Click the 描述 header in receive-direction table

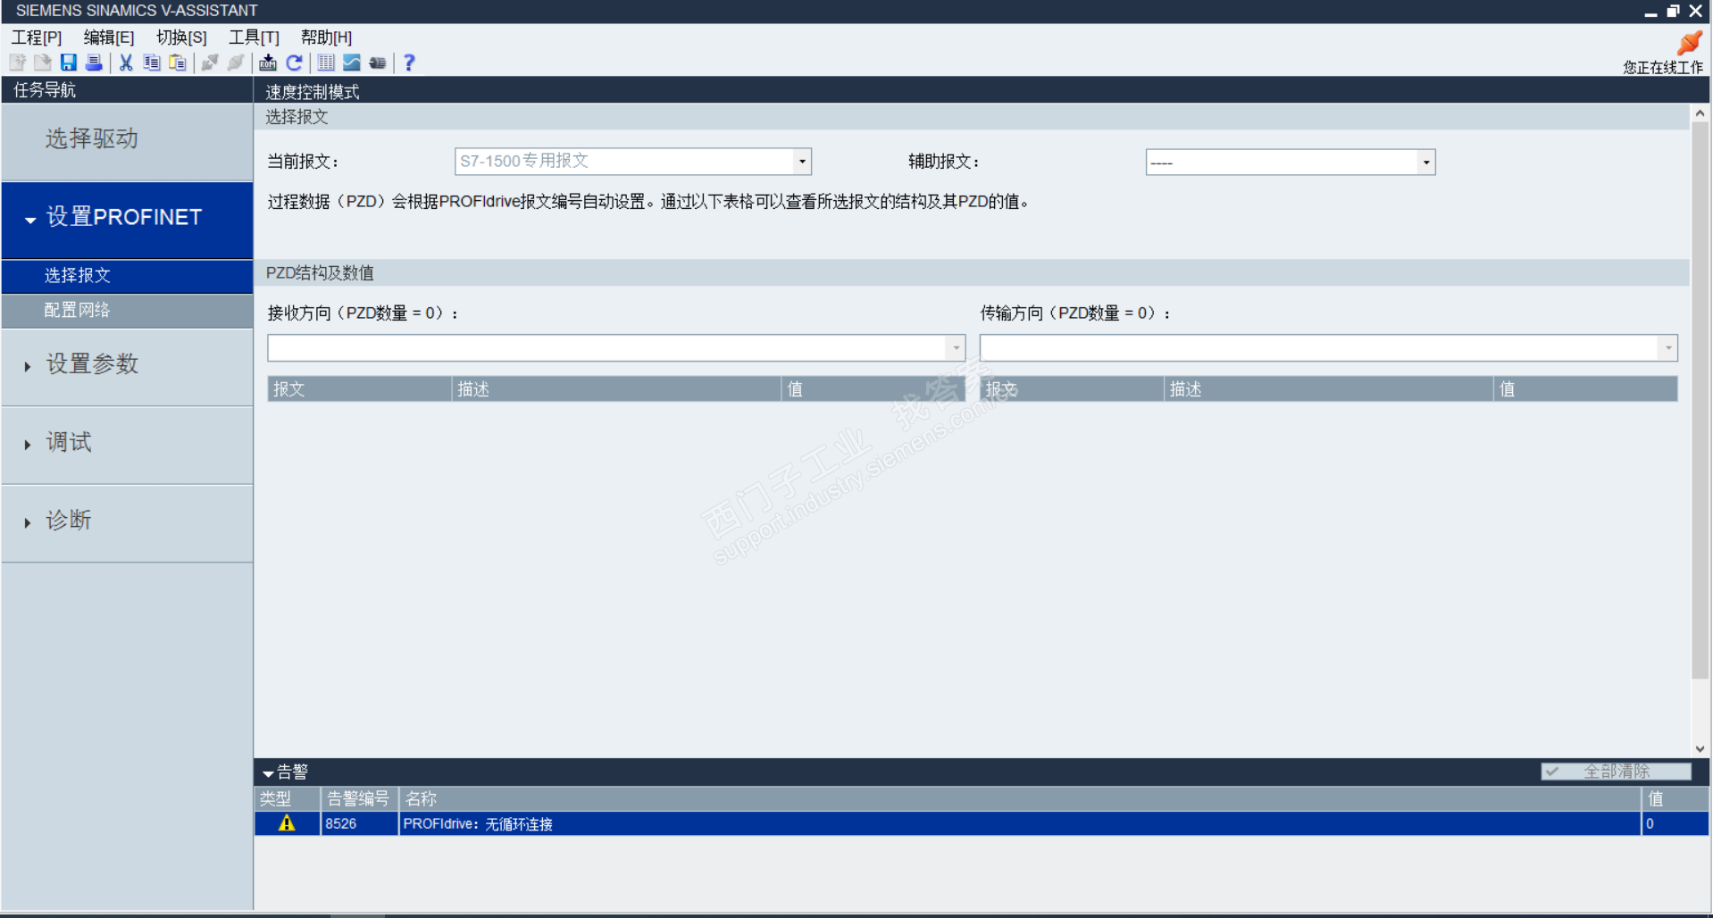[x=616, y=389]
